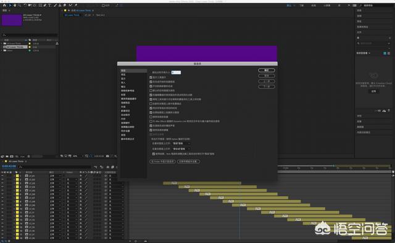This screenshot has height=243, width=395.
Task: Click the timeline current time 0:00:42:09
Action: pyautogui.click(x=9, y=166)
